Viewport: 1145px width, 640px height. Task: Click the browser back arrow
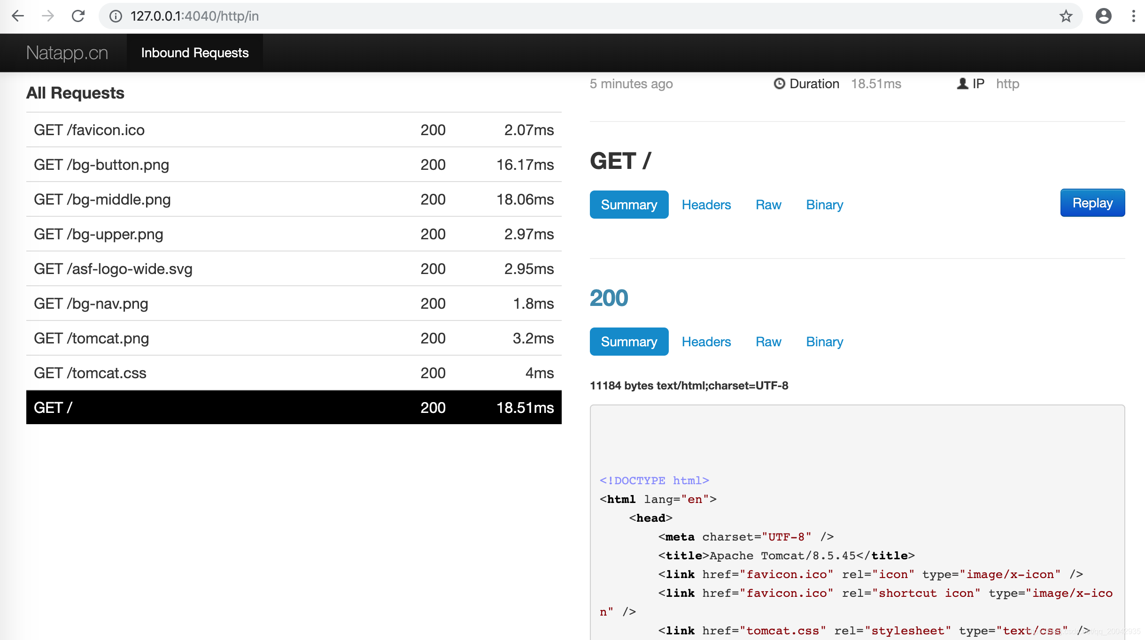(18, 16)
